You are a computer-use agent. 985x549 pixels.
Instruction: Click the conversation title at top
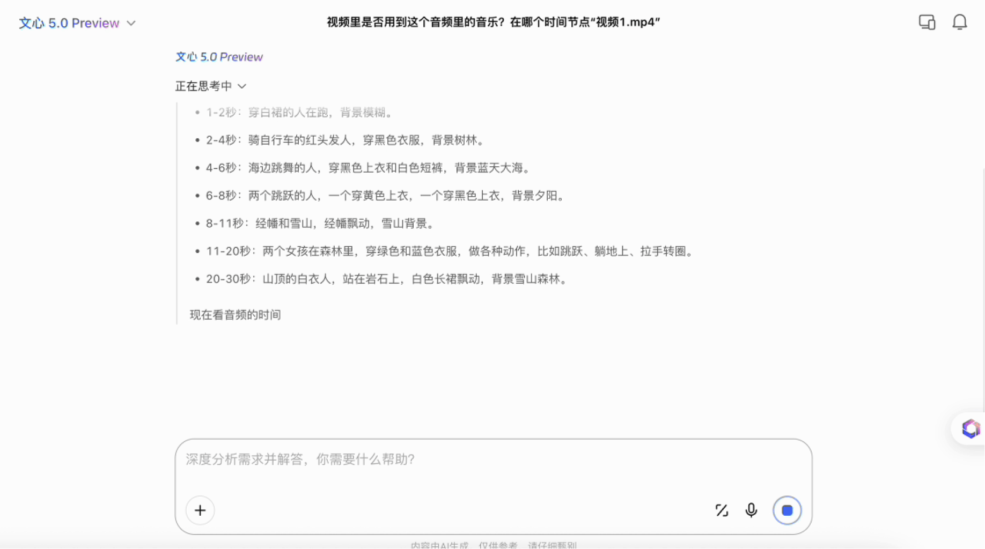coord(494,22)
